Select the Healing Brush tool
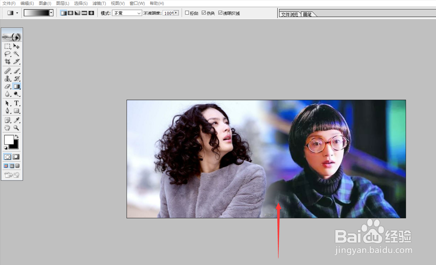 point(7,71)
